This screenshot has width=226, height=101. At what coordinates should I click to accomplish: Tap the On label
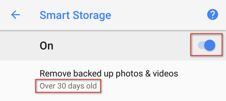(x=46, y=46)
